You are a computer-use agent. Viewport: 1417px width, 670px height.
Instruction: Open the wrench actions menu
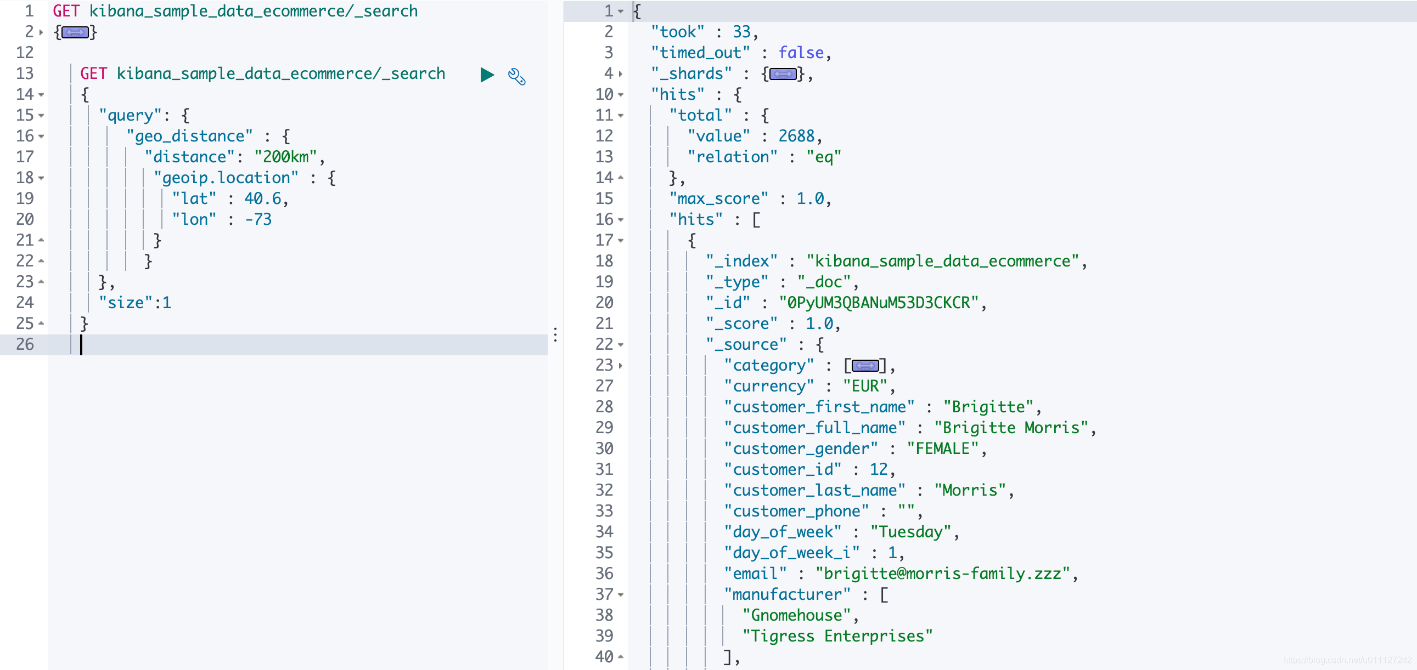click(x=516, y=76)
